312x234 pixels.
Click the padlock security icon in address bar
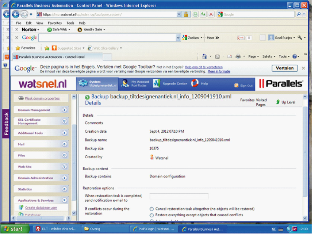click(186, 14)
